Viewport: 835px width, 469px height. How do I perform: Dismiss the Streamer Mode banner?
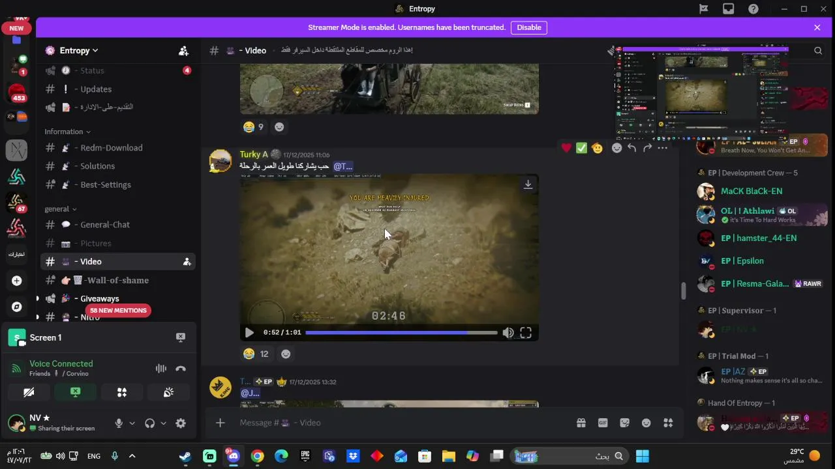817,27
